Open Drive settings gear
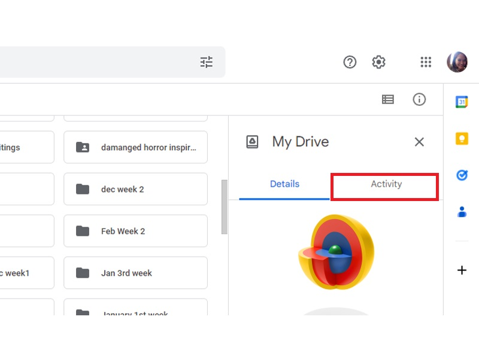The width and height of the screenshot is (479, 359). pos(378,62)
